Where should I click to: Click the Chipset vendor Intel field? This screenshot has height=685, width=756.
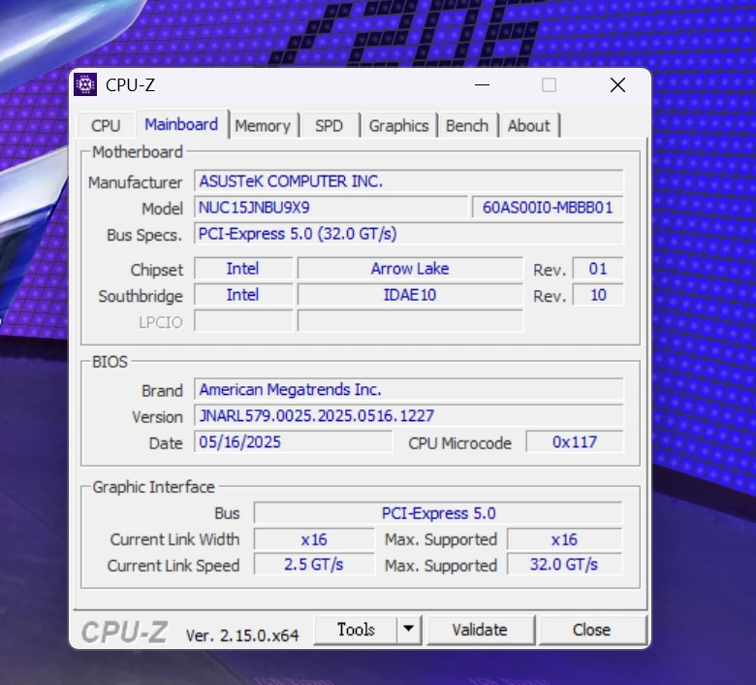[x=243, y=269]
